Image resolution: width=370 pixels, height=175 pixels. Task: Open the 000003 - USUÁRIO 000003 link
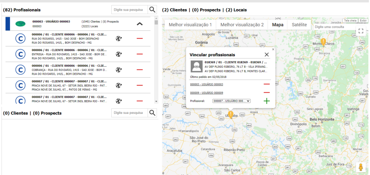(x=206, y=84)
